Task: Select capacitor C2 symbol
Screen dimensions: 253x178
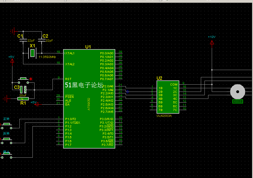Action: [x=42, y=40]
